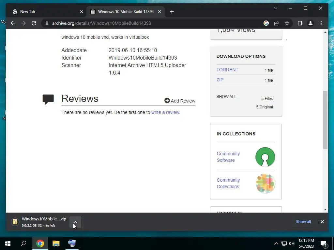Open the Windows Start menu
Viewport: 334px width, 250px height.
pos(8,243)
